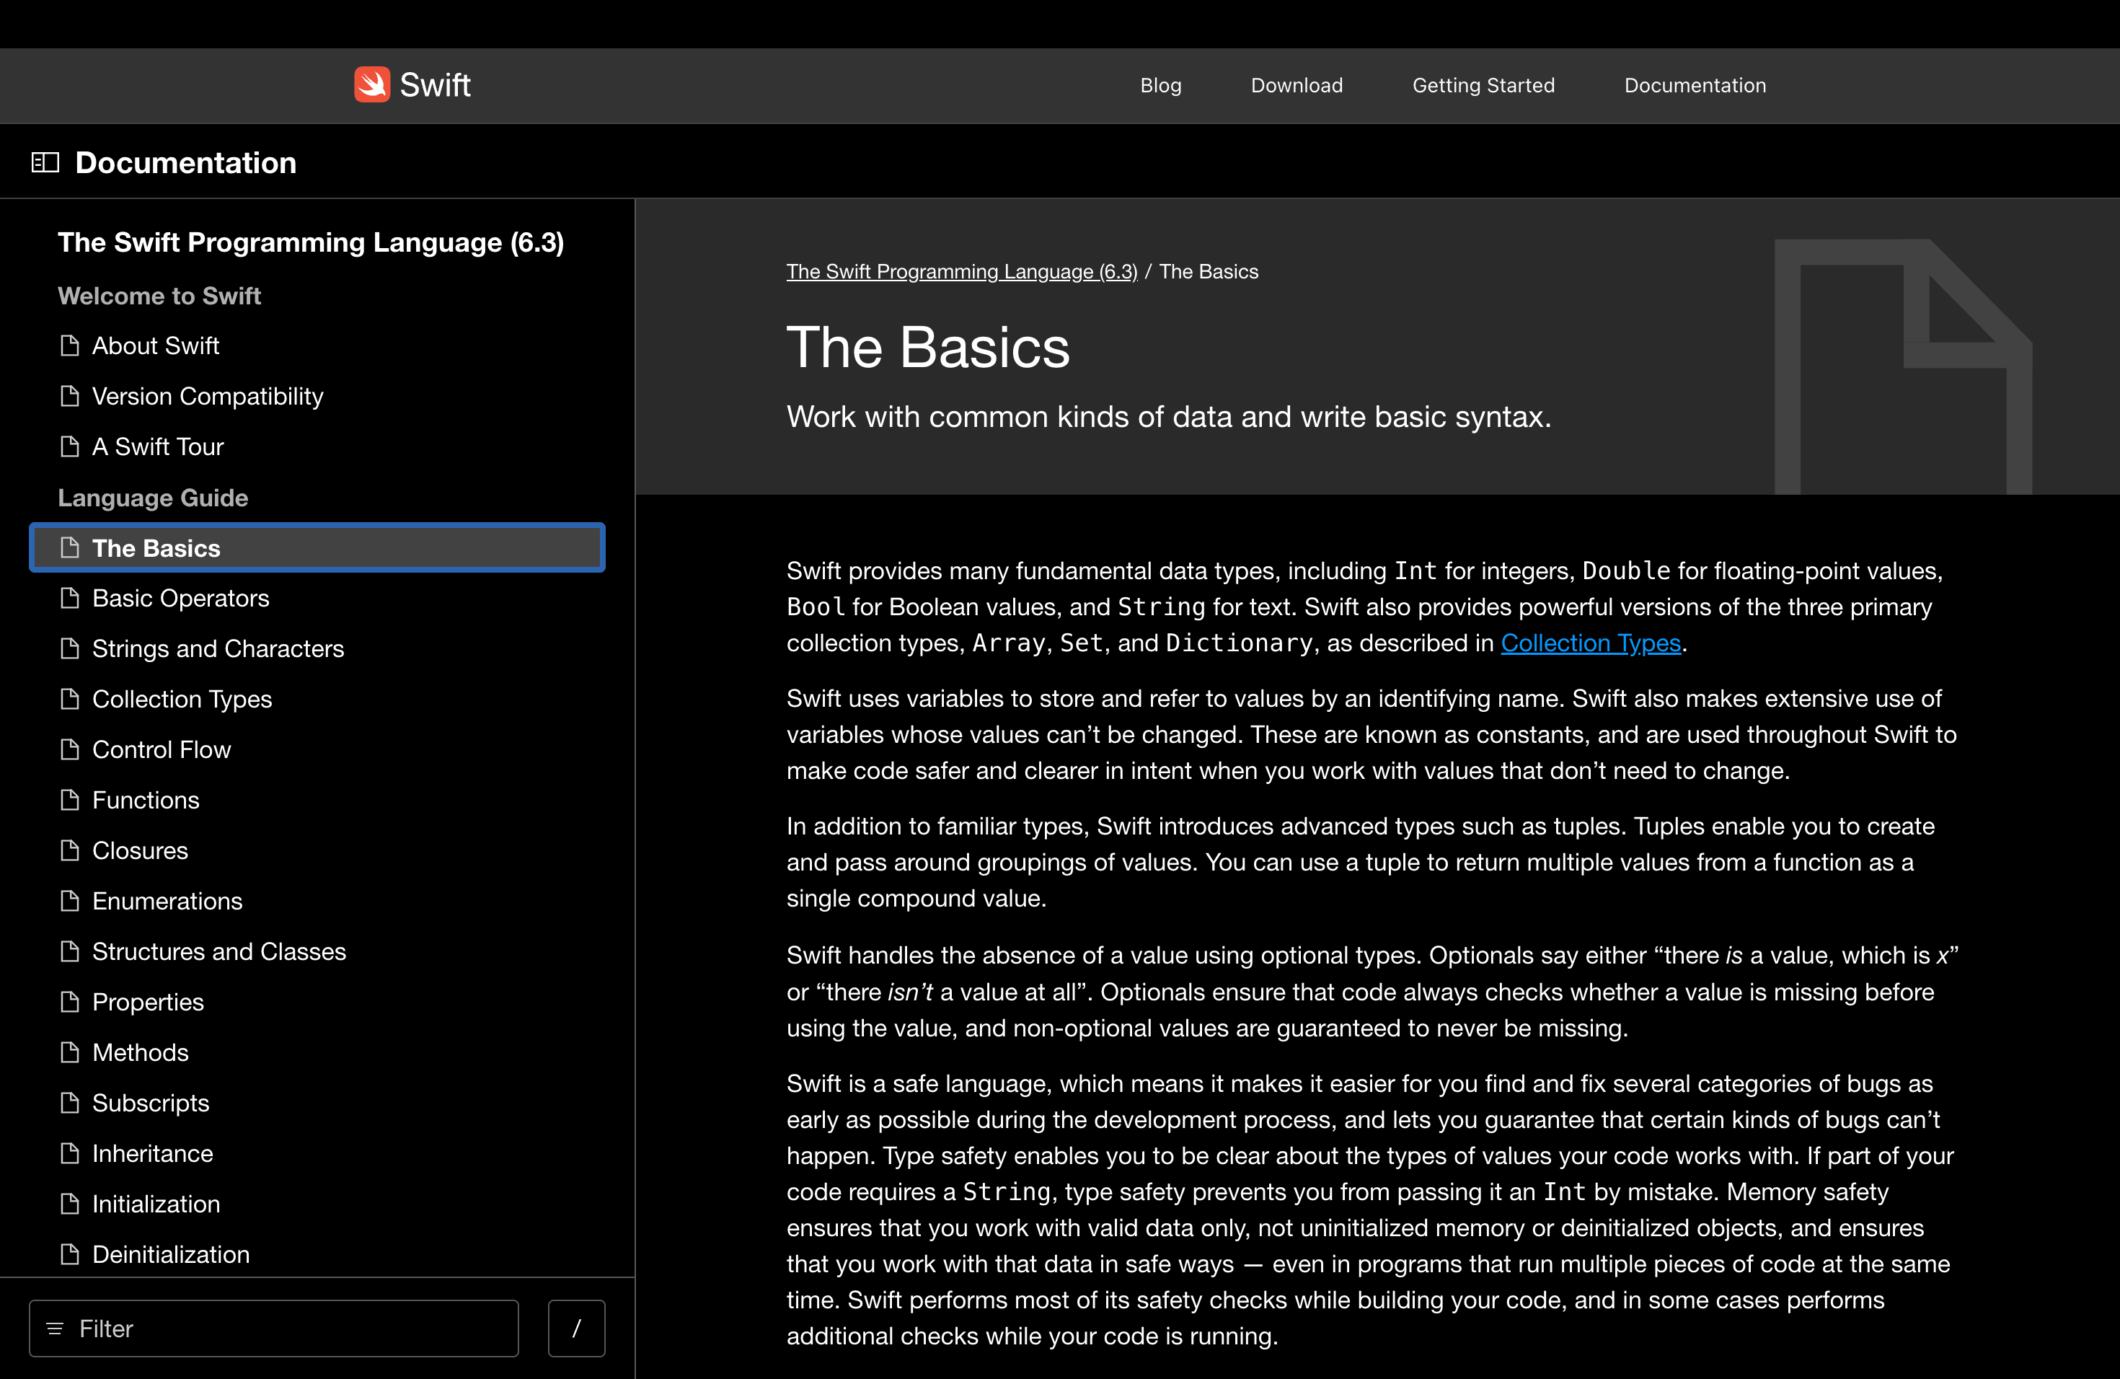Image resolution: width=2120 pixels, height=1379 pixels.
Task: Click the Swift bird logo icon
Action: click(x=371, y=84)
